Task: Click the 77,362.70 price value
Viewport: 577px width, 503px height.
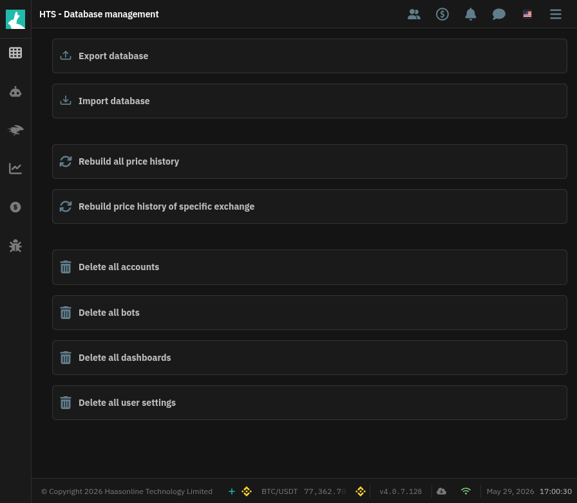Action: [325, 491]
